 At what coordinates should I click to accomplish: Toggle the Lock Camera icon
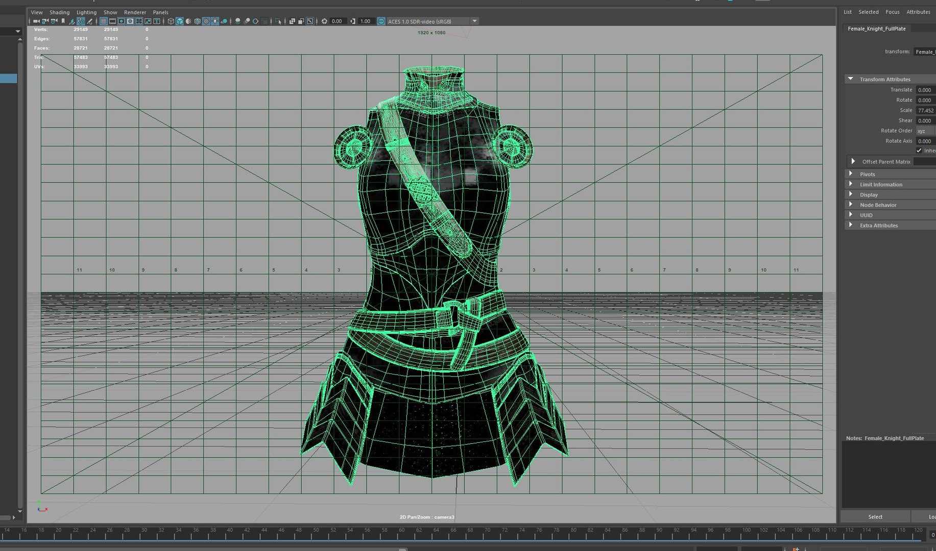[x=45, y=21]
